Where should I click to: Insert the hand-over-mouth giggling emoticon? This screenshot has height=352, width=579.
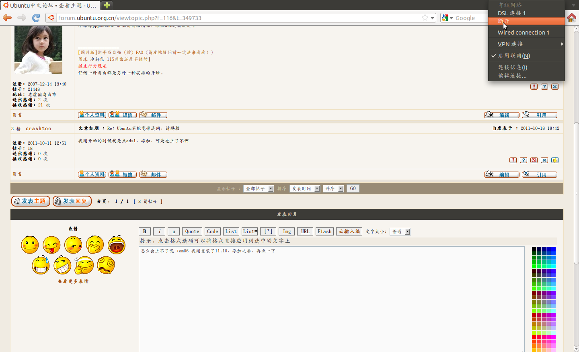coord(95,245)
